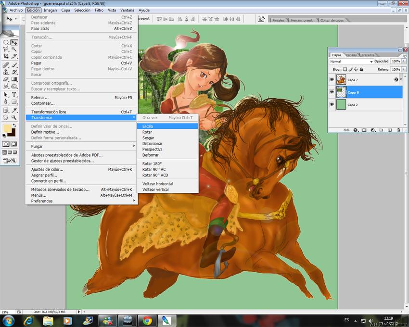Select the Hand tool

[6, 117]
